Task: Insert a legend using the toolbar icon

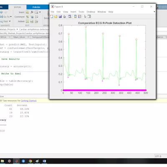Action: [x=80, y=17]
